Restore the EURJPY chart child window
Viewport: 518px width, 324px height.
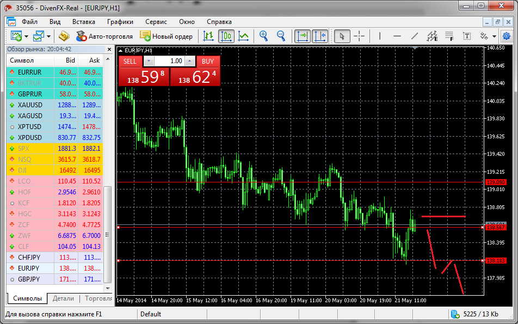tap(497, 22)
